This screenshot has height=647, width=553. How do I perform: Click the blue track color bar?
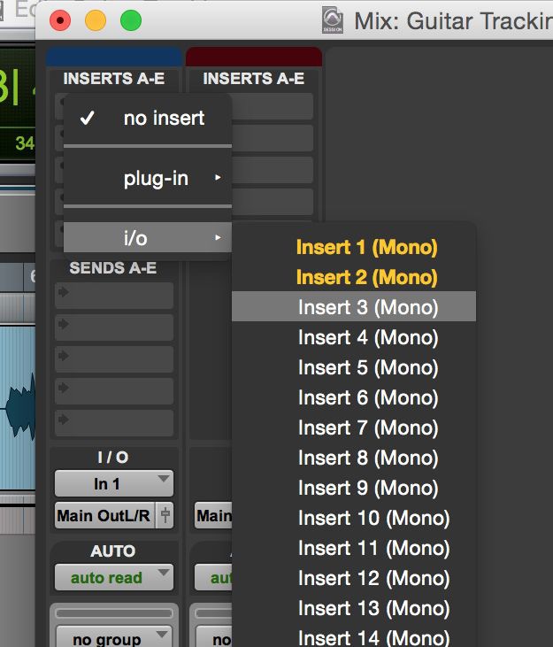pos(114,57)
